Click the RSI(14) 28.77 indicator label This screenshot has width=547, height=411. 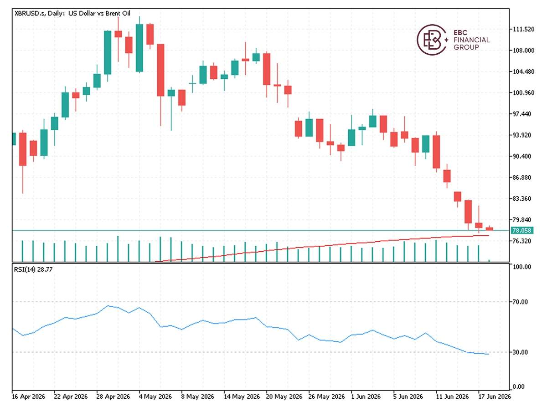coord(33,269)
